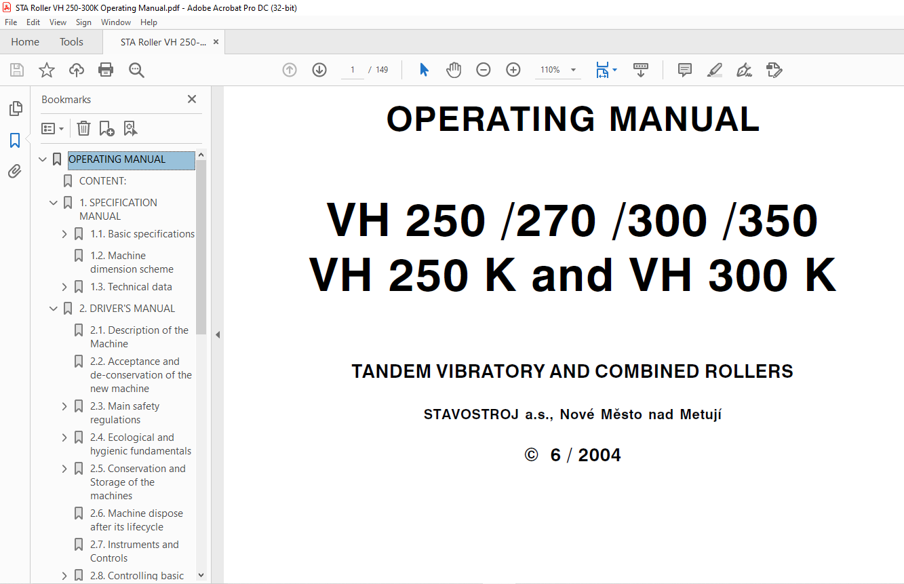Expand 1.3. Technical data bookmark
Image resolution: width=904 pixels, height=584 pixels.
64,287
